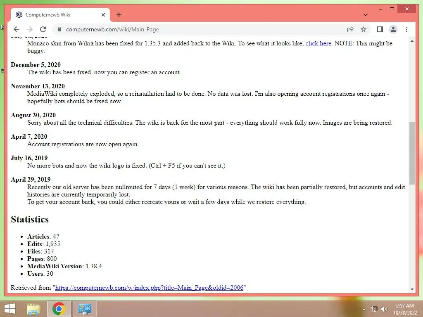Open the network status tray icon
Viewport: 423px width, 317px height.
pyautogui.click(x=374, y=309)
